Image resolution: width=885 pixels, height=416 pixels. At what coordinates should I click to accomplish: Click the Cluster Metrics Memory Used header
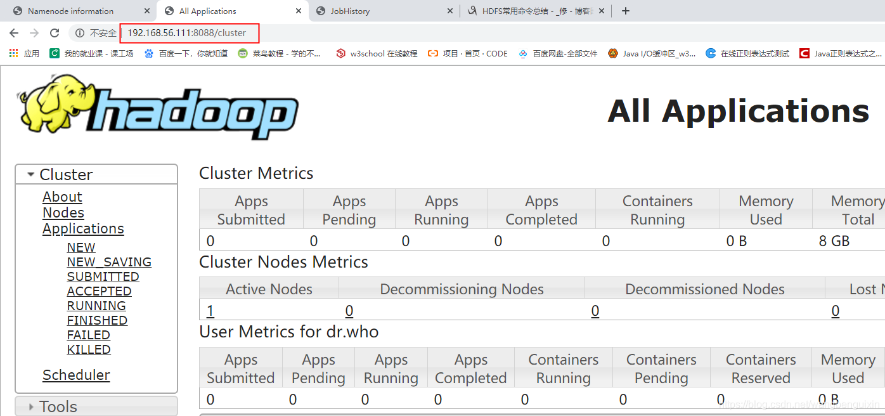coord(766,210)
